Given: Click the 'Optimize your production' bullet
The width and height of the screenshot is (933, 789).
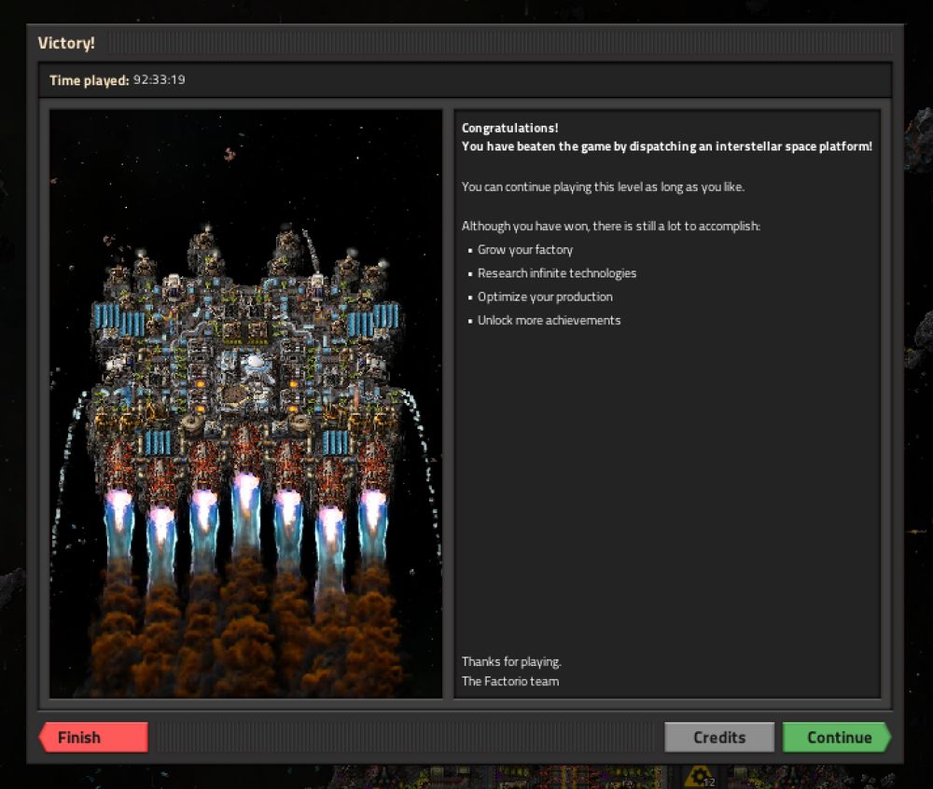Looking at the screenshot, I should (545, 297).
